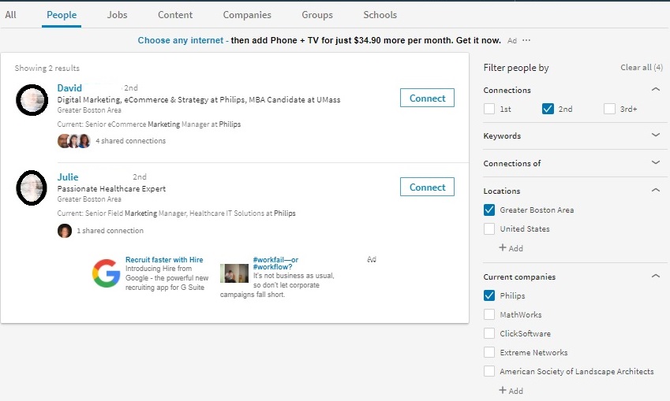Open David's profile name link
Viewport: 670px width, 401px height.
pos(69,88)
